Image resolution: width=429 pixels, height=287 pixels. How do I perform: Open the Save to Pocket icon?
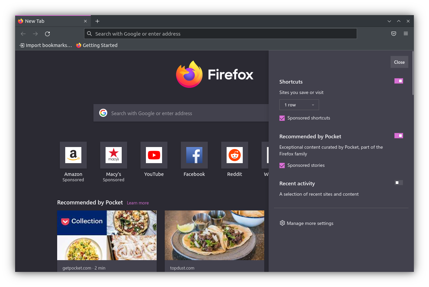(x=394, y=34)
